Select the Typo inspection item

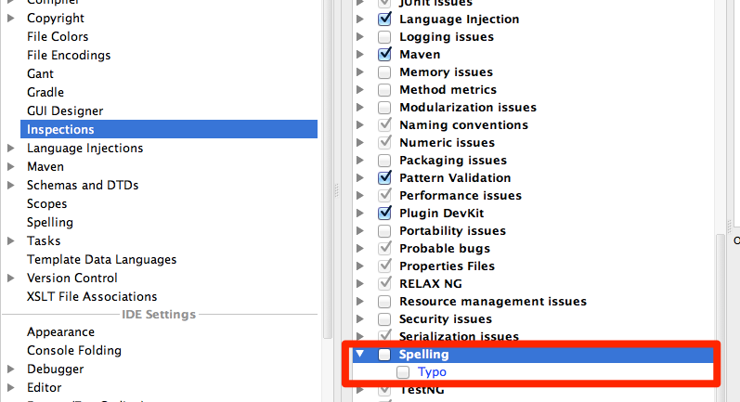click(432, 372)
